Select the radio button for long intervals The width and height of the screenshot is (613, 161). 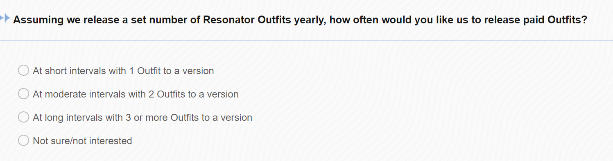click(24, 117)
